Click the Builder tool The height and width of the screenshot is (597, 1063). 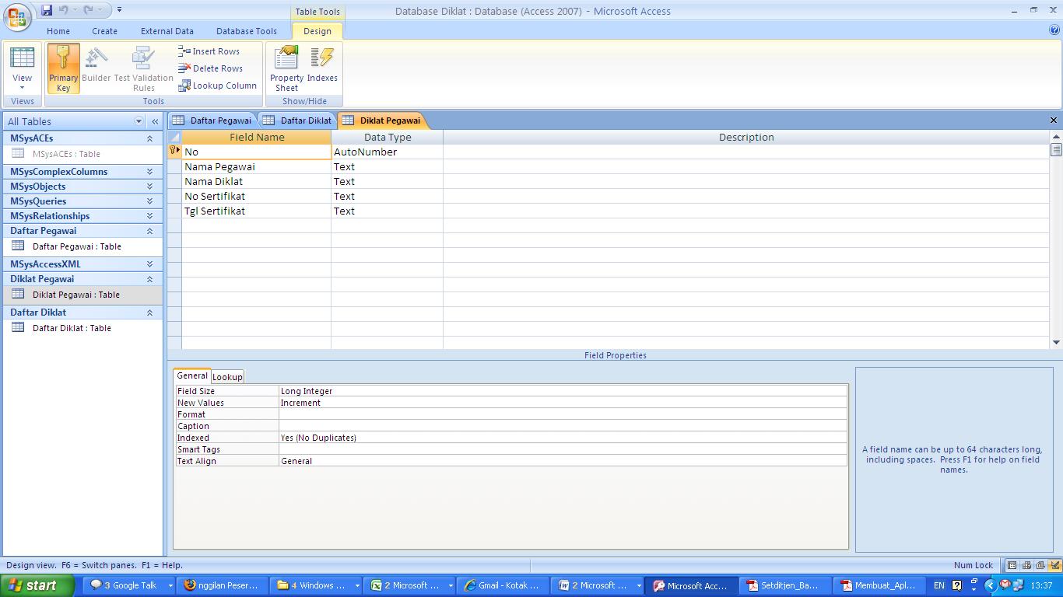pos(96,65)
